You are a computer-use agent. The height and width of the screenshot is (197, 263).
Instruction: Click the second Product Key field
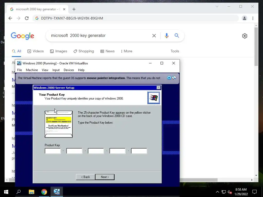[74, 151]
